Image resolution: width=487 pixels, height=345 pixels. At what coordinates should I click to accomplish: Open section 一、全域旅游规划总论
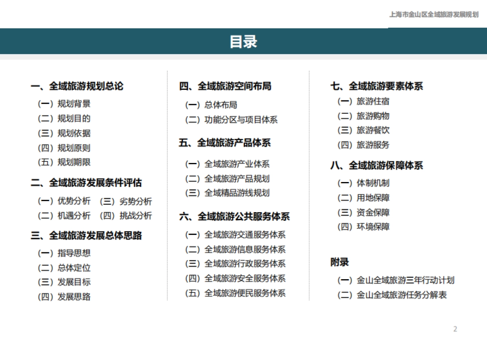pos(77,86)
